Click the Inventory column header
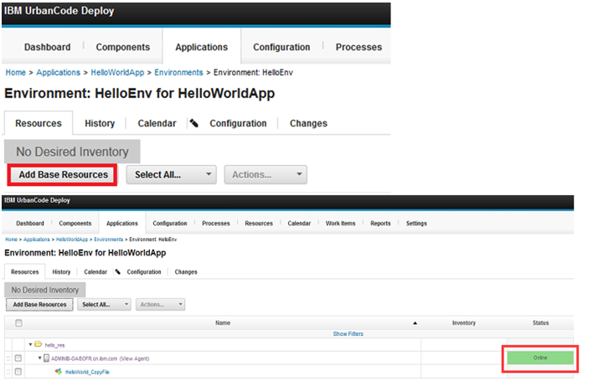This screenshot has height=387, width=593. pos(464,322)
